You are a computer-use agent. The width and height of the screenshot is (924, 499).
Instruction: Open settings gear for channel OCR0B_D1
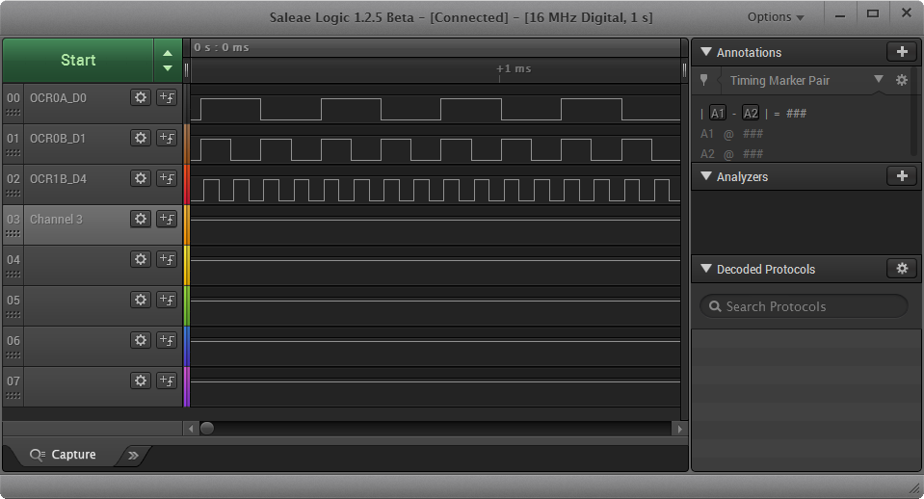(x=141, y=138)
